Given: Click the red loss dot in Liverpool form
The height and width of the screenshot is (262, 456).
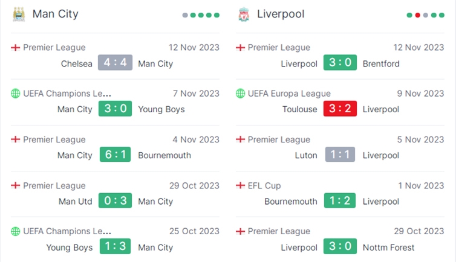Looking at the screenshot, I should (418, 15).
